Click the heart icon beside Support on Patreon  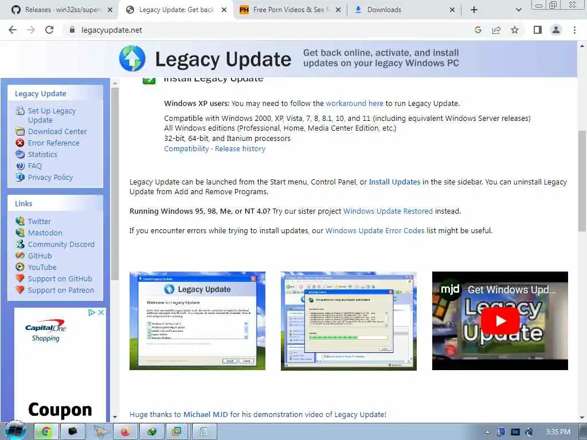click(x=20, y=290)
